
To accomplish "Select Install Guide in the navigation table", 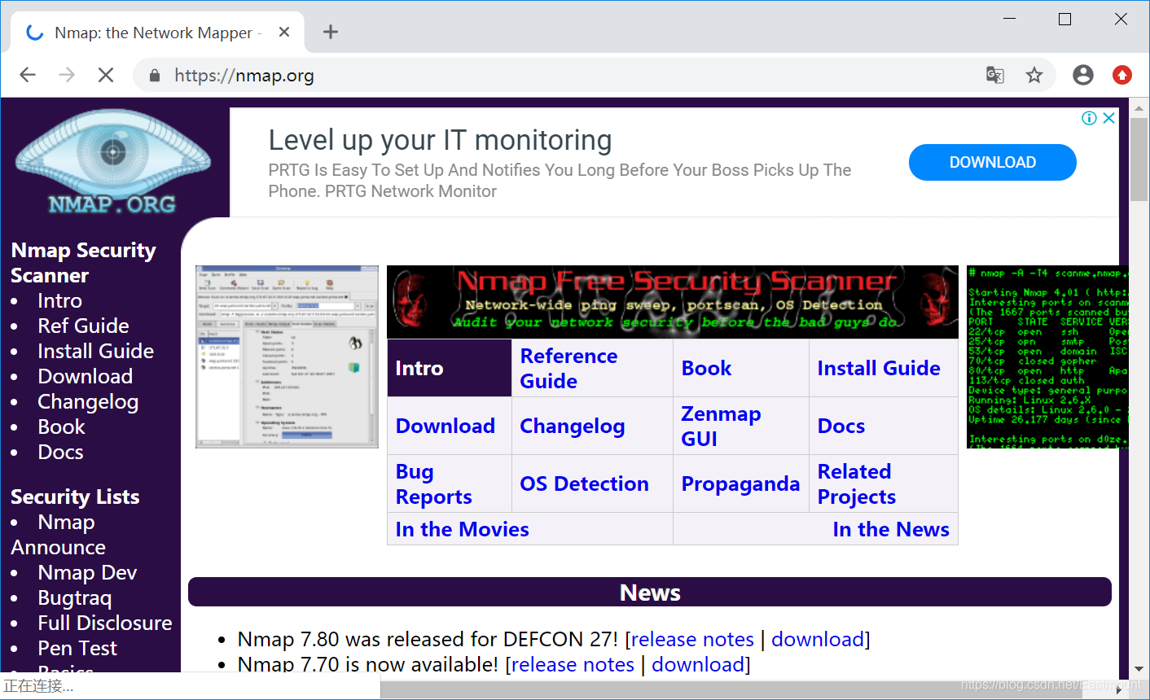I will (879, 368).
